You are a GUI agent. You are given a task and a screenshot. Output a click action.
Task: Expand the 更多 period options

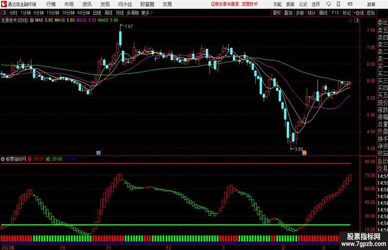(x=147, y=13)
